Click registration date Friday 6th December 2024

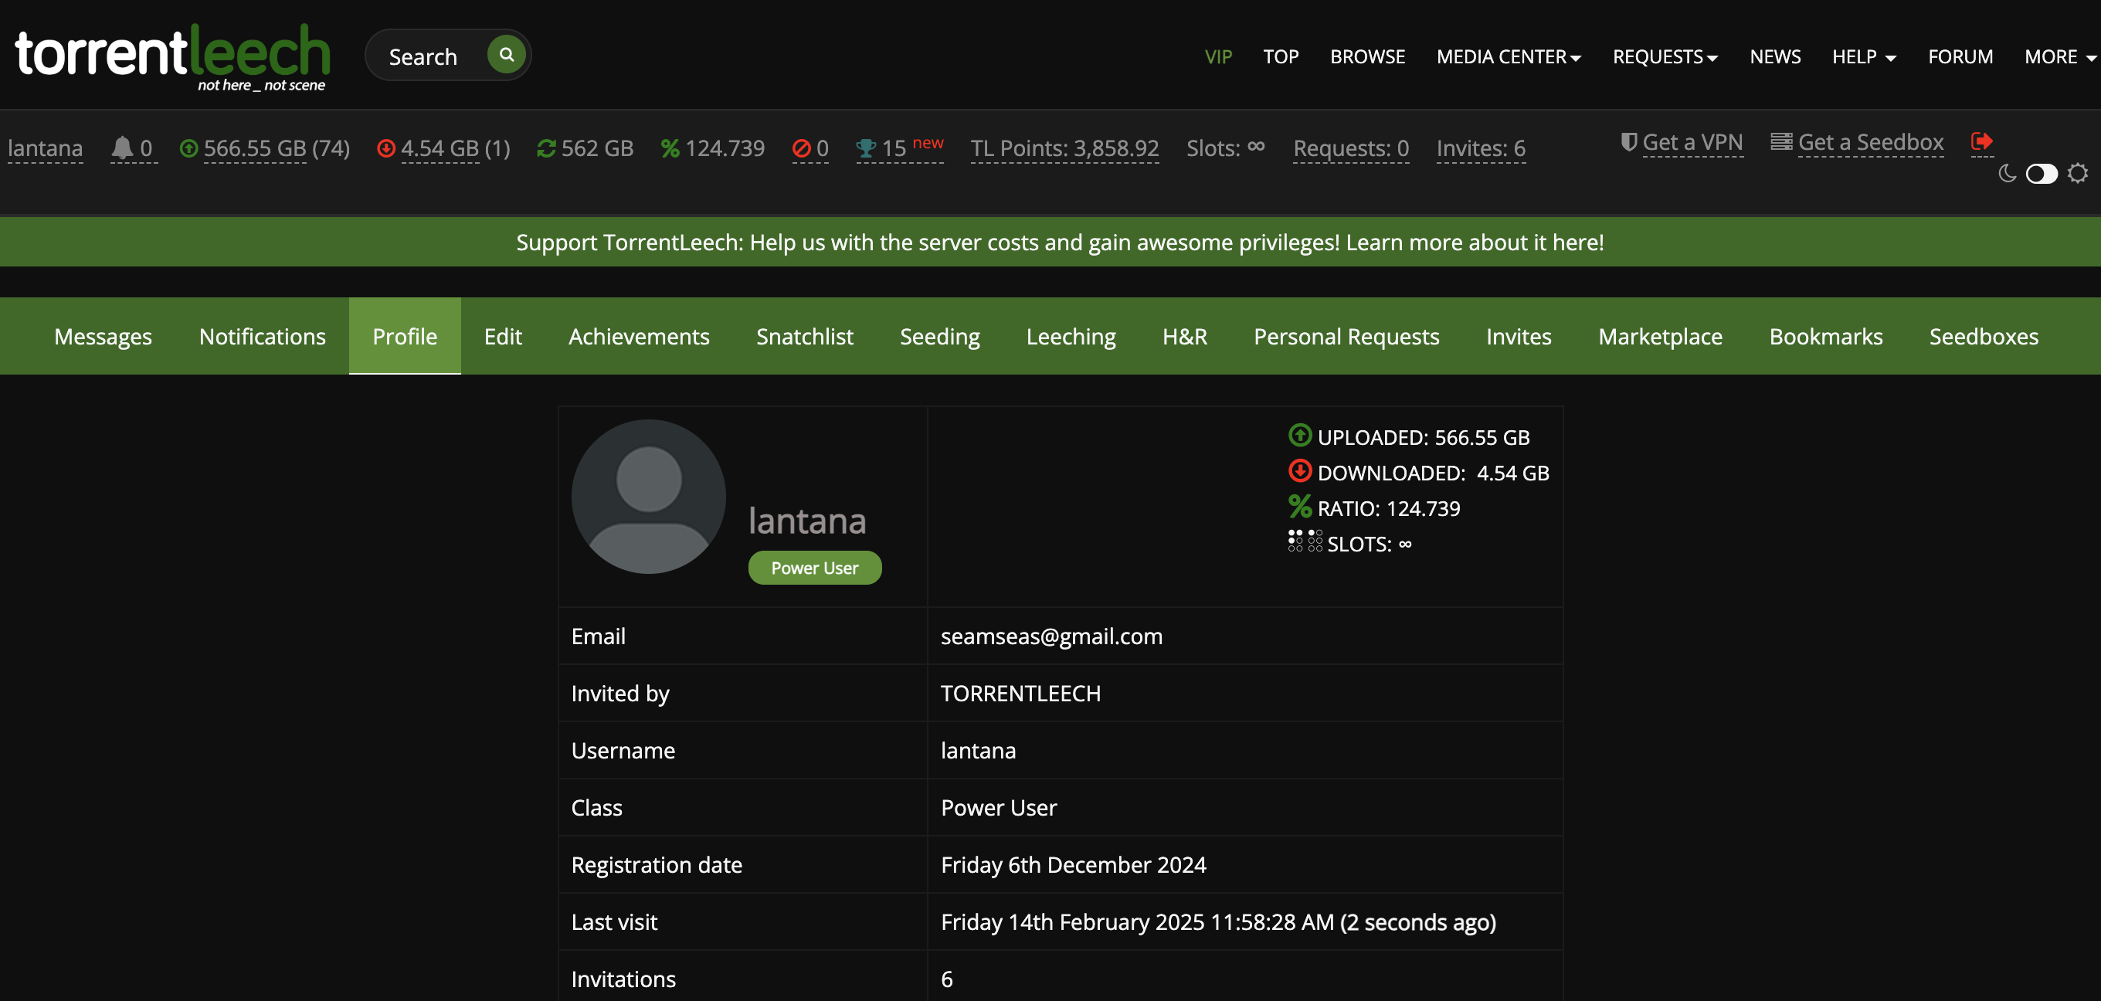[1073, 865]
